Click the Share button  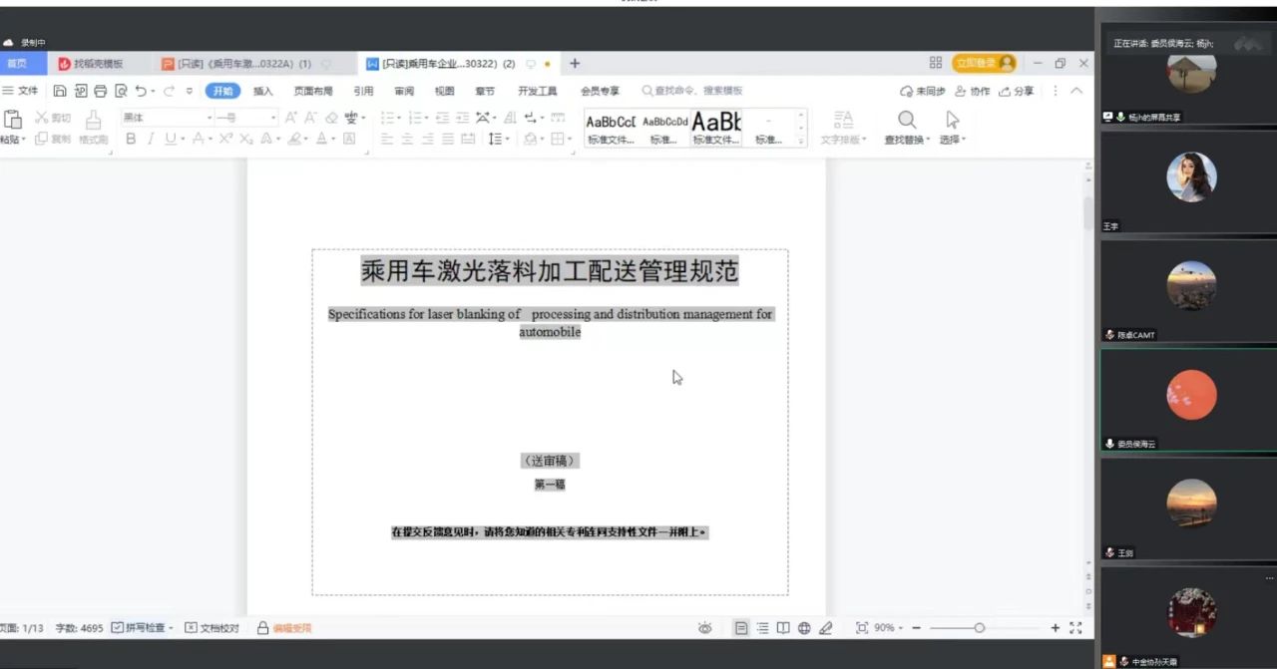(1017, 91)
